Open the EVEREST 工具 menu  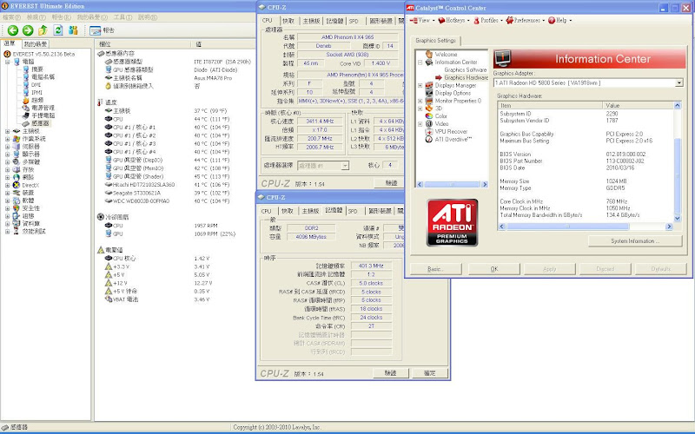click(x=122, y=17)
